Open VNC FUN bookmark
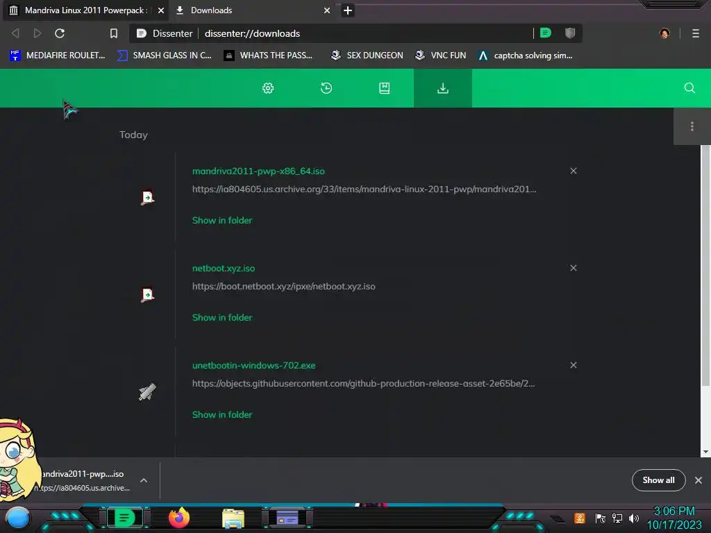 pos(441,56)
